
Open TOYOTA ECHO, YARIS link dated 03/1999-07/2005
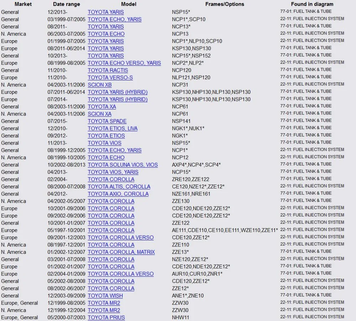tap(115, 20)
